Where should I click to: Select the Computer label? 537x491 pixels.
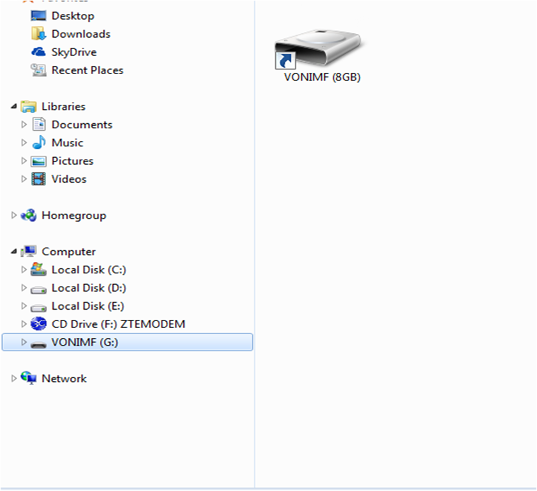point(68,252)
